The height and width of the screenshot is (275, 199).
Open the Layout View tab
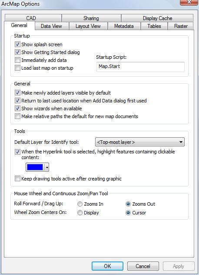tap(88, 26)
